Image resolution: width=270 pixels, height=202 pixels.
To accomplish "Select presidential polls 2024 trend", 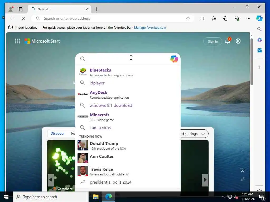I will [x=128, y=182].
